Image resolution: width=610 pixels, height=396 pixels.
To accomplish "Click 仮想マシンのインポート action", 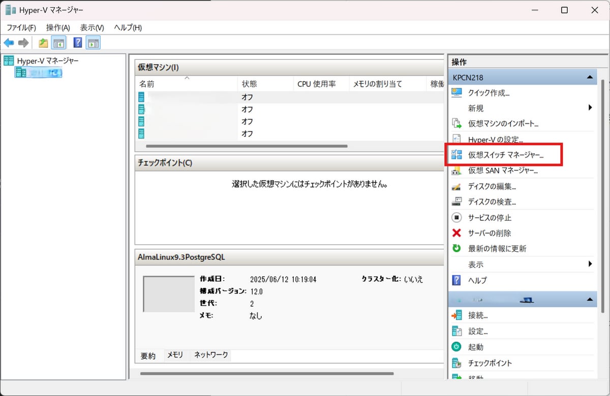I will (x=503, y=123).
